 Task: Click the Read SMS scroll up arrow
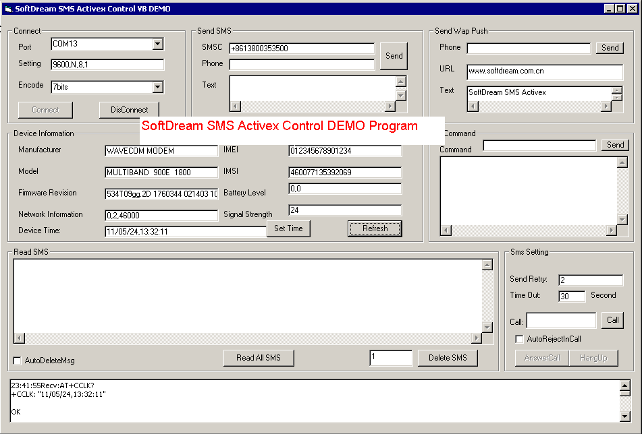[x=487, y=266]
